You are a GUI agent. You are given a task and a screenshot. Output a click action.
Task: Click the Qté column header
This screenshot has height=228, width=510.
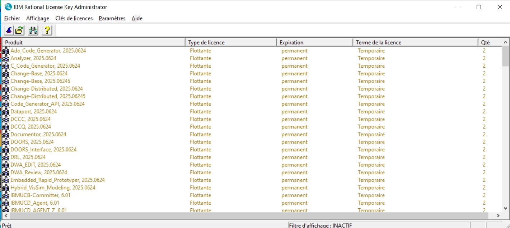pyautogui.click(x=490, y=42)
